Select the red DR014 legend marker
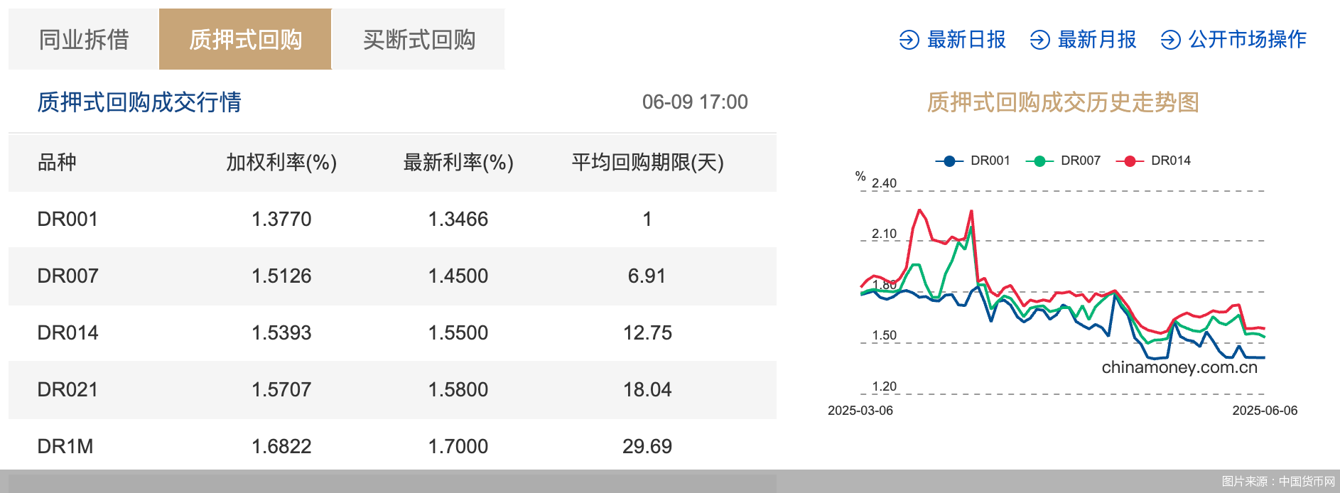Screen dimensions: 1340x493 1128,161
